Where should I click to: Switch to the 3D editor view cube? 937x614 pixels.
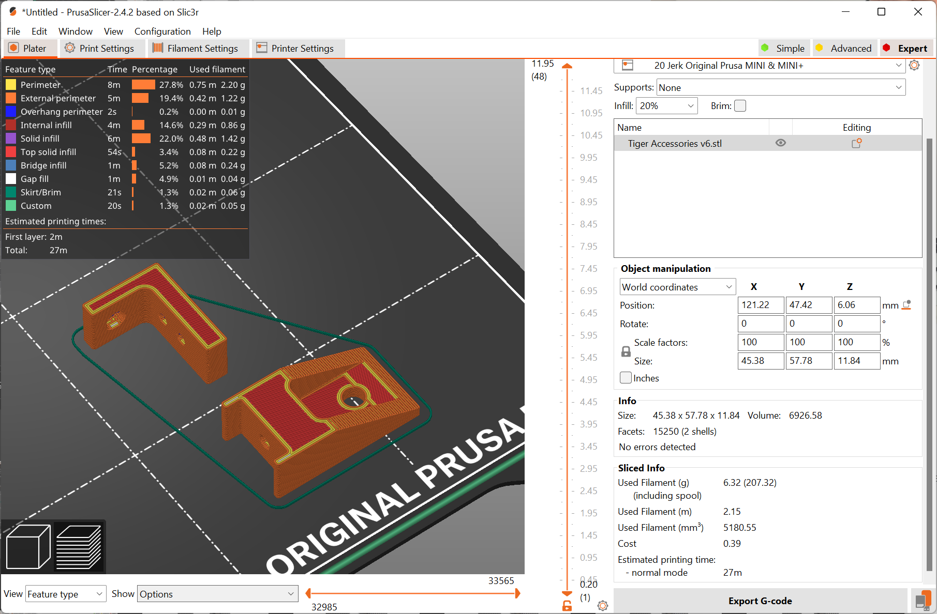point(28,546)
